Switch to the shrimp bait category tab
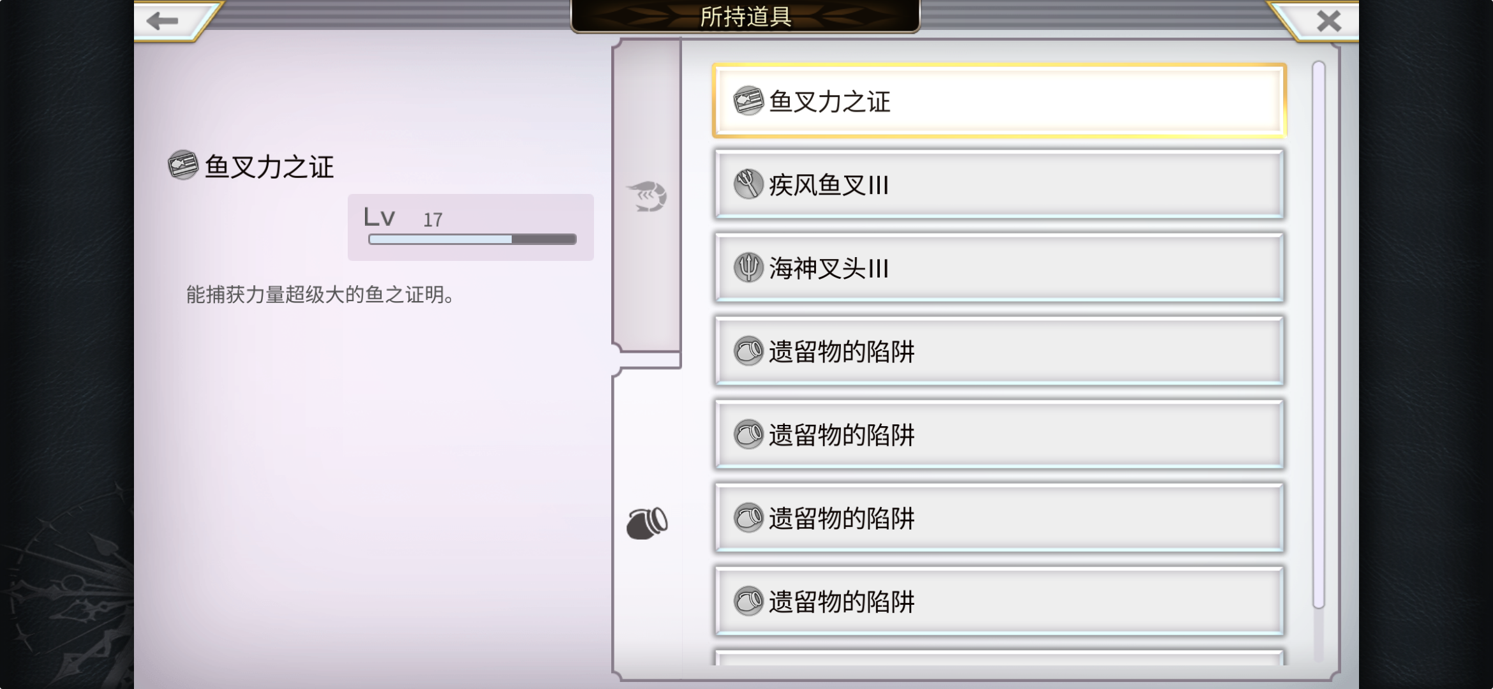Image resolution: width=1493 pixels, height=689 pixels. pyautogui.click(x=646, y=196)
